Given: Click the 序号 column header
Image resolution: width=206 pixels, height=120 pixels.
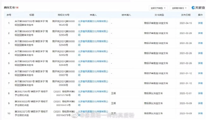Looking at the screenshot, I should pos(9,15).
